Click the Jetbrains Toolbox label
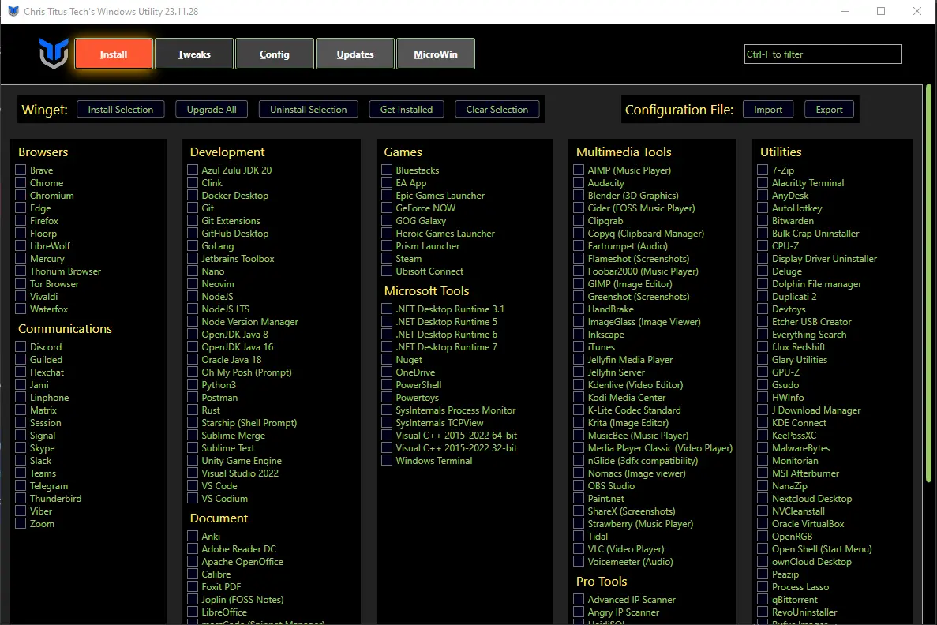The image size is (937, 625). coord(238,259)
